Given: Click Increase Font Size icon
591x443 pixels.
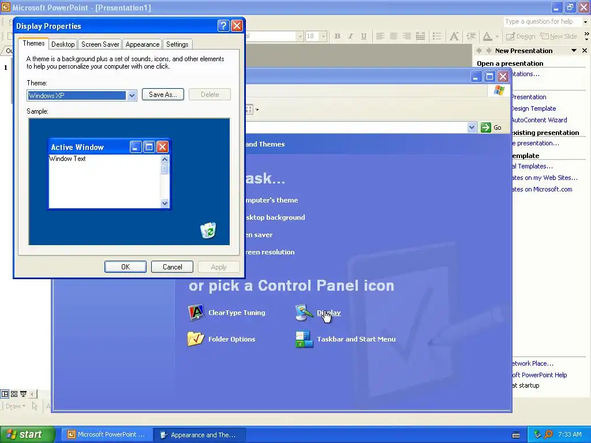Looking at the screenshot, I should (x=454, y=36).
